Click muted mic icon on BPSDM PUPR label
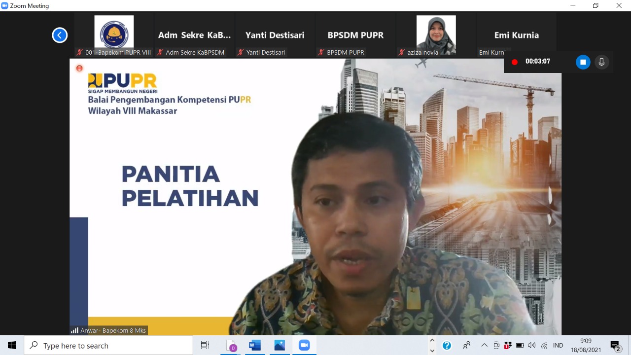The height and width of the screenshot is (355, 631). (321, 52)
